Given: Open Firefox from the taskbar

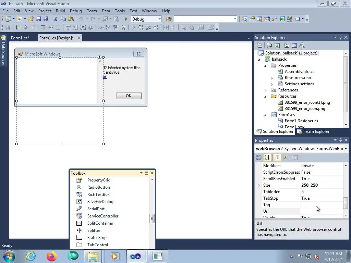Looking at the screenshot, I should tap(51, 256).
